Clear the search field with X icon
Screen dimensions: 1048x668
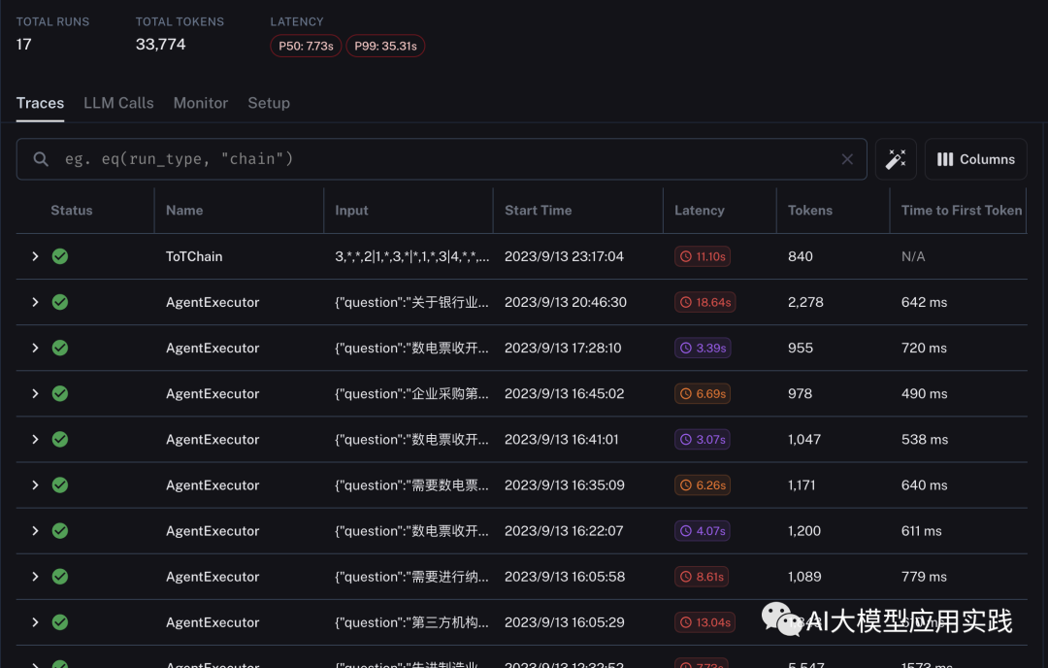coord(847,159)
